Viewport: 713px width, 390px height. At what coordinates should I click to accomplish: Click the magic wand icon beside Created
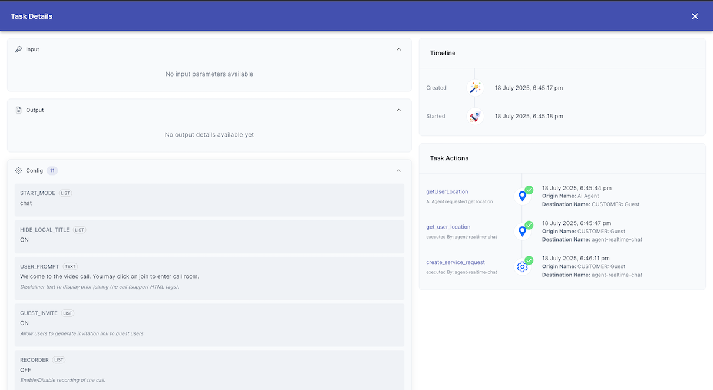tap(475, 87)
